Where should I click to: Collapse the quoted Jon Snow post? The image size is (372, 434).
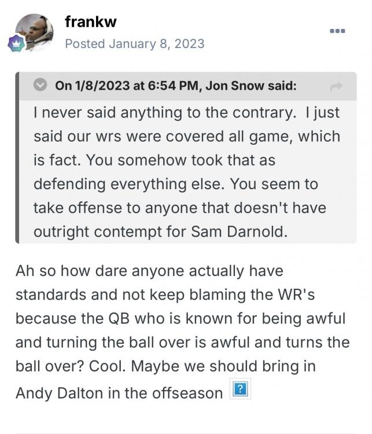point(40,86)
